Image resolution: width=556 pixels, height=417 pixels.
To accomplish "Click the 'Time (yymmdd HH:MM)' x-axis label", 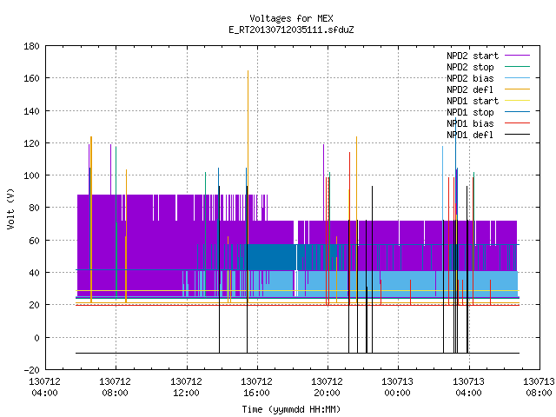I will [x=291, y=409].
